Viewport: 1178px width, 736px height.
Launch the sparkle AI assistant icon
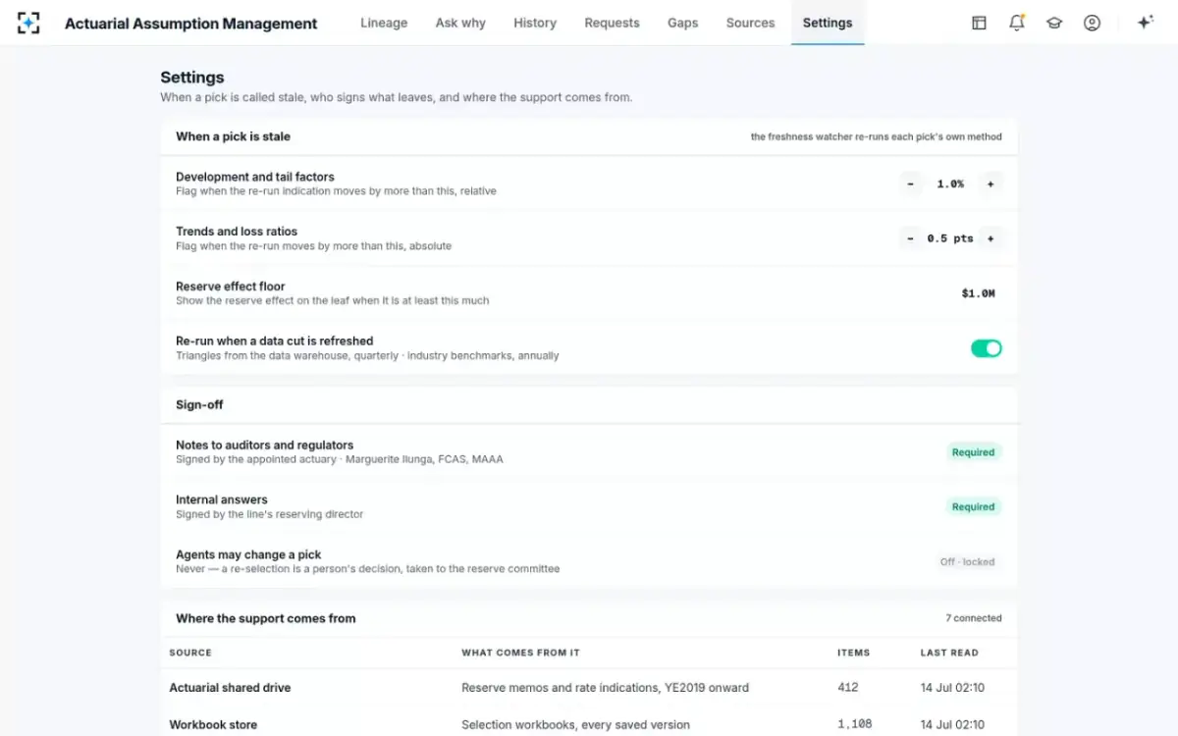coord(1145,23)
